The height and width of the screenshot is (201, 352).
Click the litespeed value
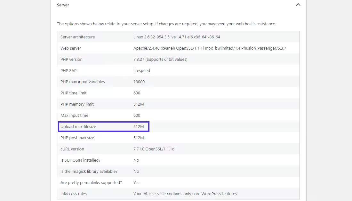pos(142,70)
